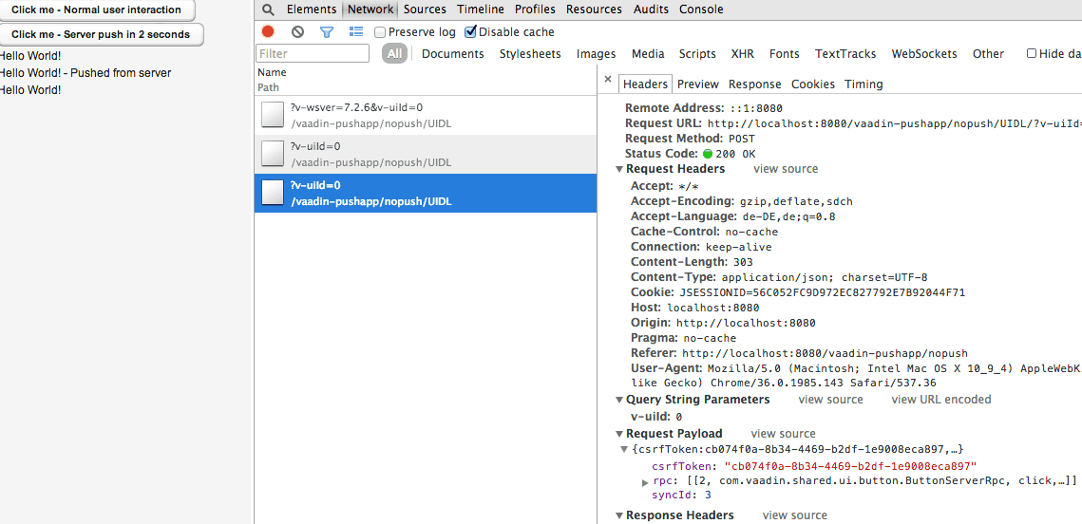Uncheck the Disable cache checkbox
Image resolution: width=1082 pixels, height=524 pixels.
tap(470, 32)
